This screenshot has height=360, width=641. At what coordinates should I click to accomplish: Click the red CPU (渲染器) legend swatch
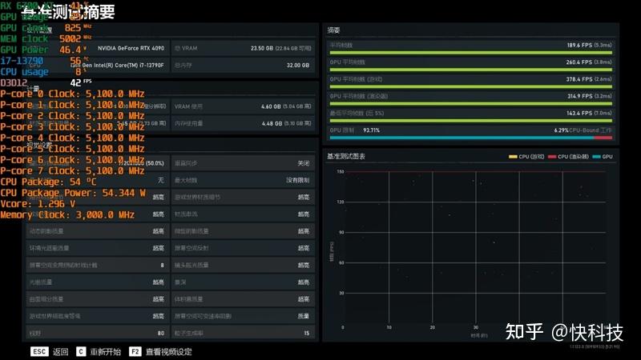[552, 157]
